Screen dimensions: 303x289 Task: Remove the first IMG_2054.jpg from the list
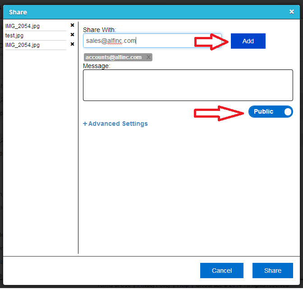point(72,26)
